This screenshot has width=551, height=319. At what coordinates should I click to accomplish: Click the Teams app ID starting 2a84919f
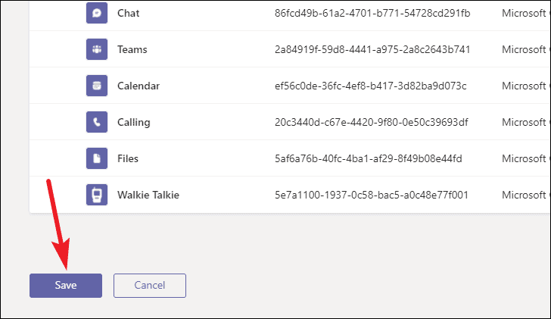(x=372, y=50)
